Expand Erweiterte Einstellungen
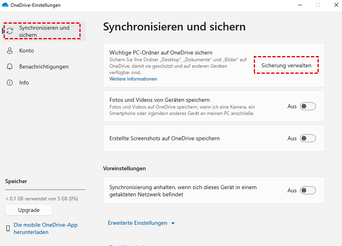Viewport: 342px width, 246px height. pyautogui.click(x=142, y=223)
